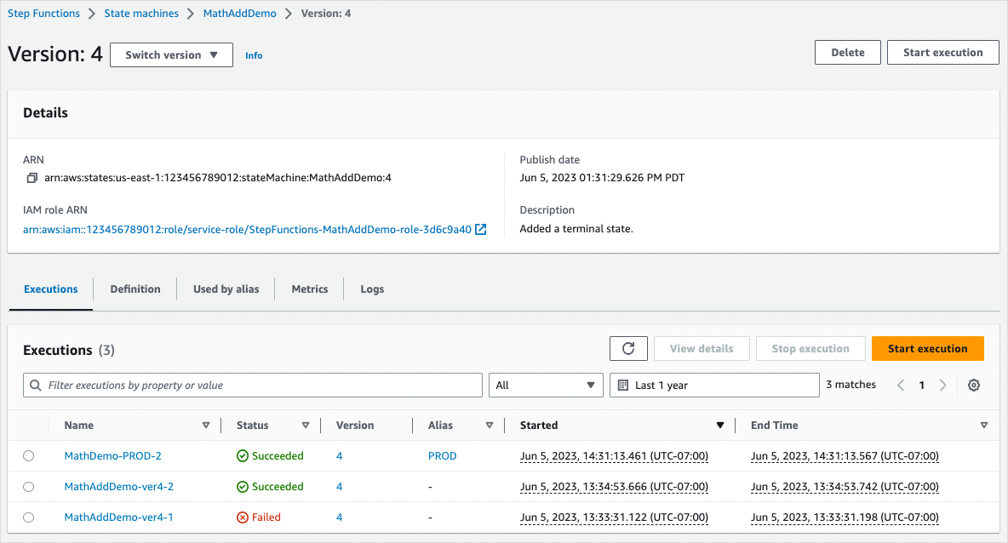This screenshot has width=1008, height=543.
Task: Switch to the Definition tab
Action: [x=135, y=289]
